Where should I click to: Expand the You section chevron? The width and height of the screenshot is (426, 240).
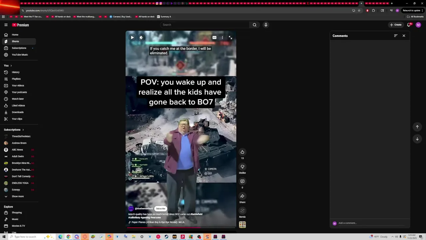[11, 66]
